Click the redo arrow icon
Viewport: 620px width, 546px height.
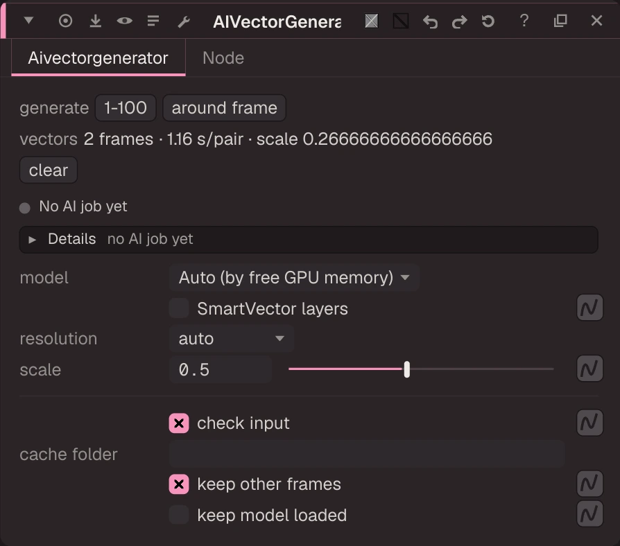tap(459, 21)
